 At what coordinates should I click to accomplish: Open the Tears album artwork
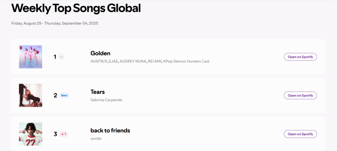[x=31, y=95]
